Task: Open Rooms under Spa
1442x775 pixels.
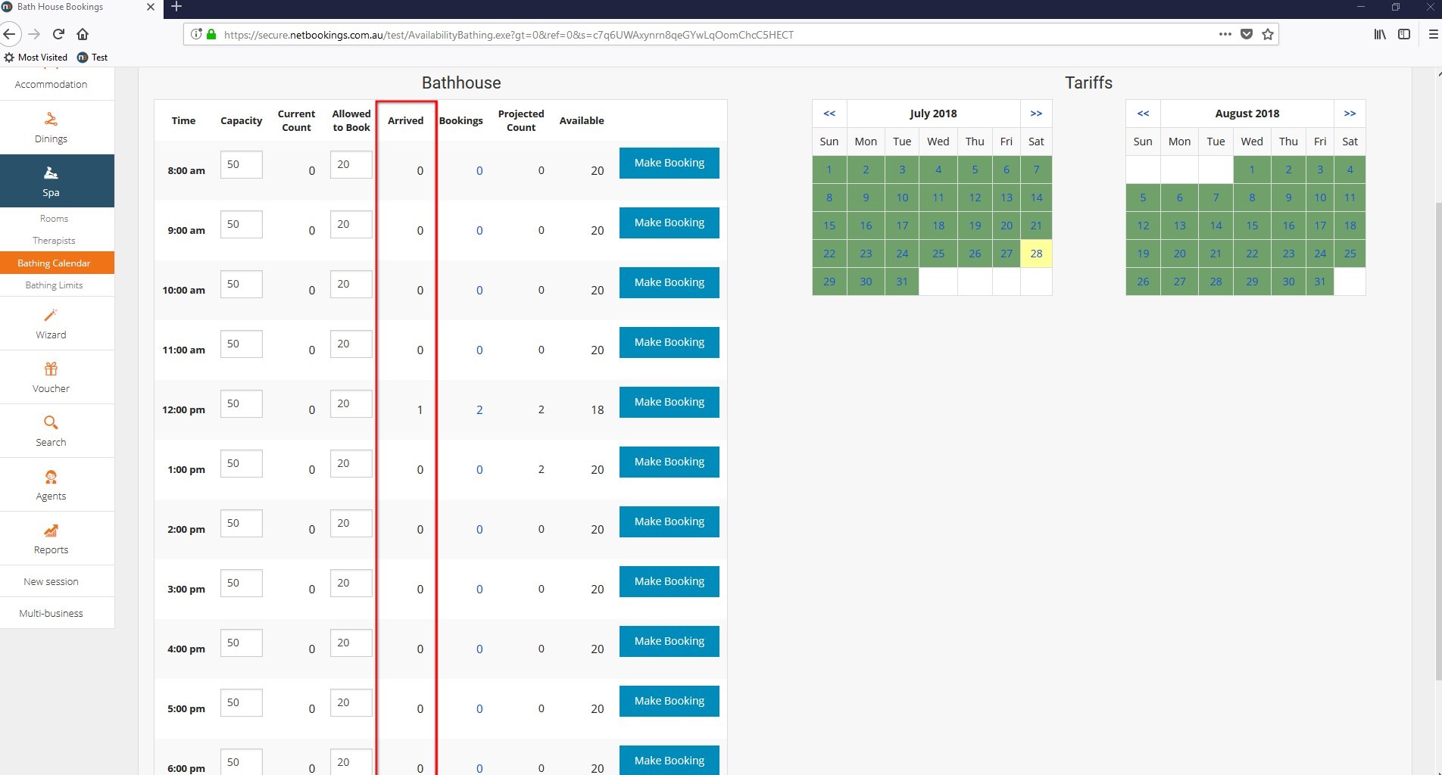Action: 54,219
